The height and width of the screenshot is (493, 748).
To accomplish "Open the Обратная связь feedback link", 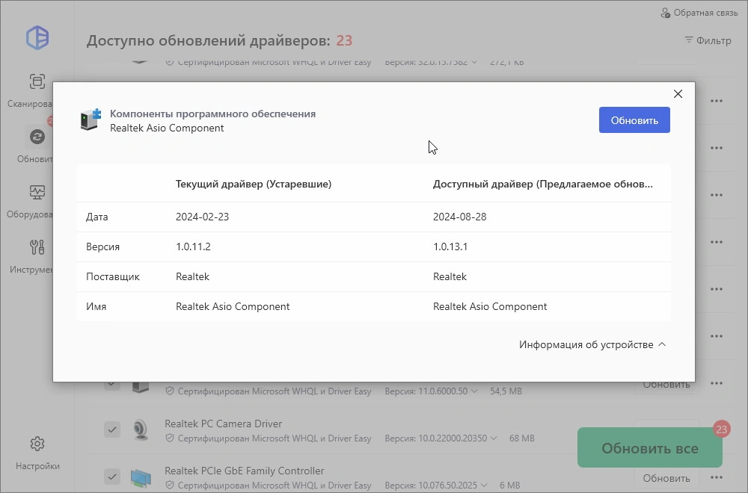I will coord(699,13).
